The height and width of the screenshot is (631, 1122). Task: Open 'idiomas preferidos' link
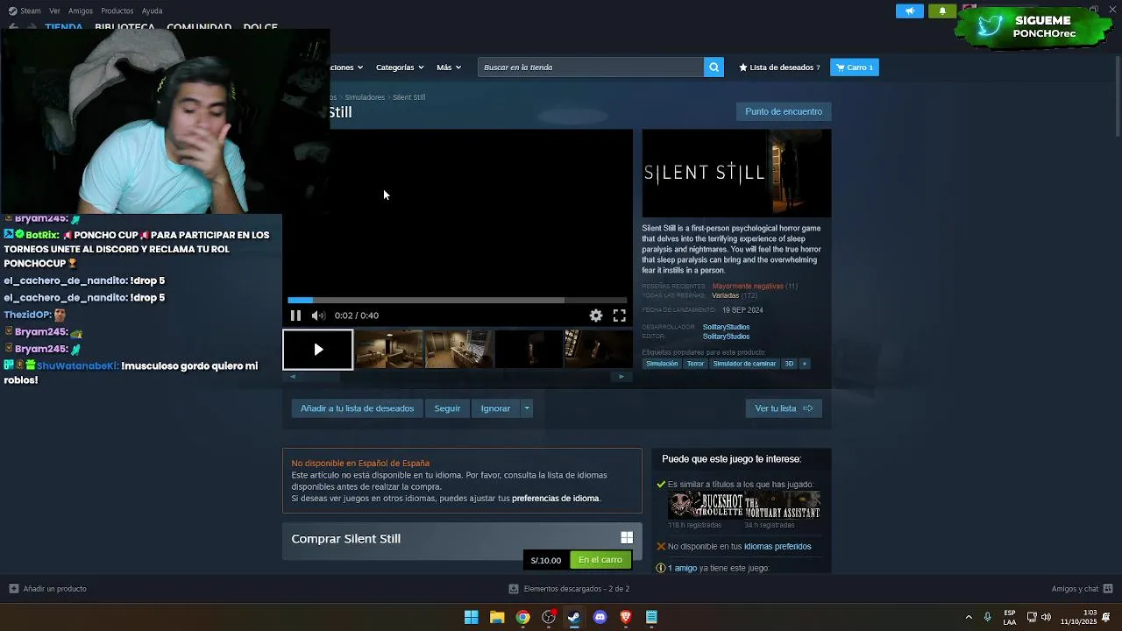tap(778, 547)
